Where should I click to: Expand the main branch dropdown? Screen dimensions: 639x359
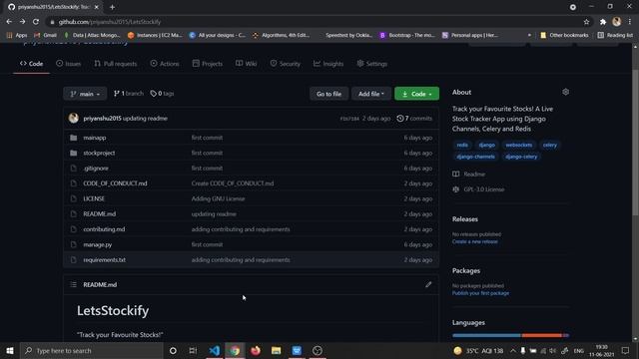coord(85,94)
